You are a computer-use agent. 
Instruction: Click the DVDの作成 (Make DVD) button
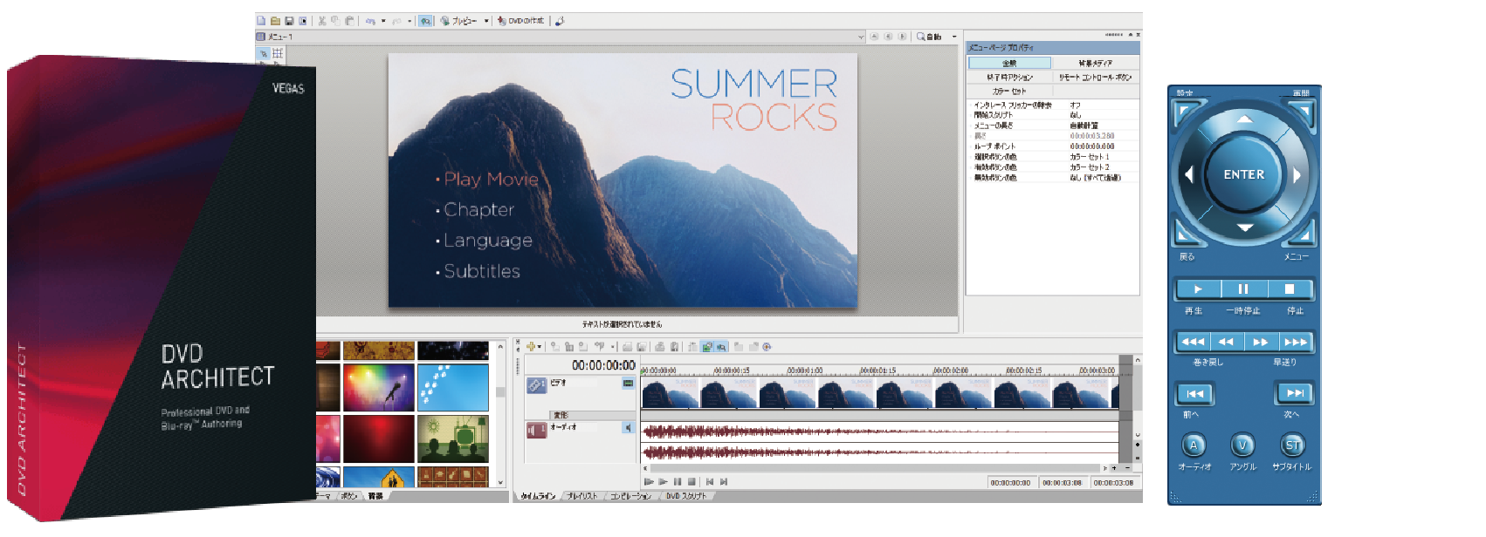coord(520,21)
